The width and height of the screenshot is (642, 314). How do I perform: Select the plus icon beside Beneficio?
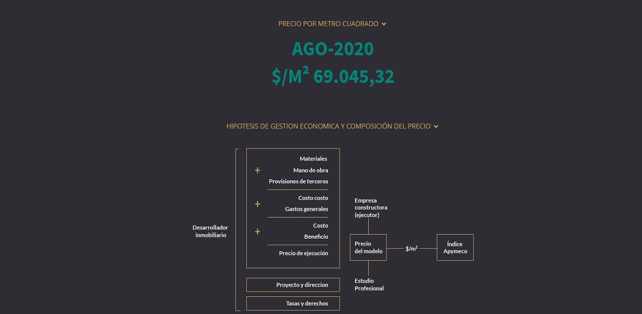pos(257,231)
